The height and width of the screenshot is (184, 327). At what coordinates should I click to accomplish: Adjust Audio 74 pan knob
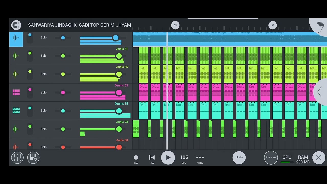pos(63,129)
